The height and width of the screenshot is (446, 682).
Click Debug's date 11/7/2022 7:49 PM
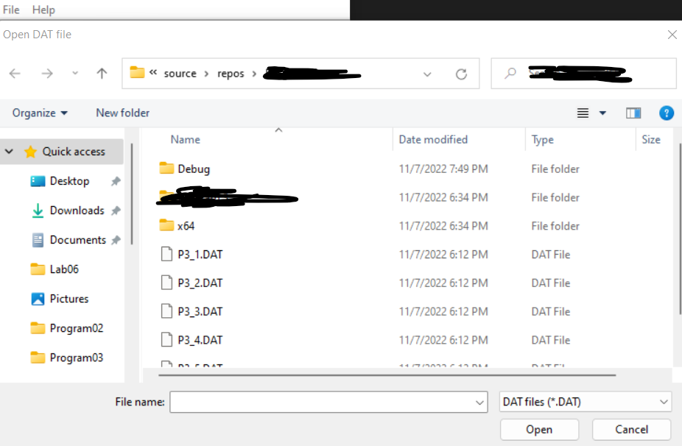click(443, 169)
